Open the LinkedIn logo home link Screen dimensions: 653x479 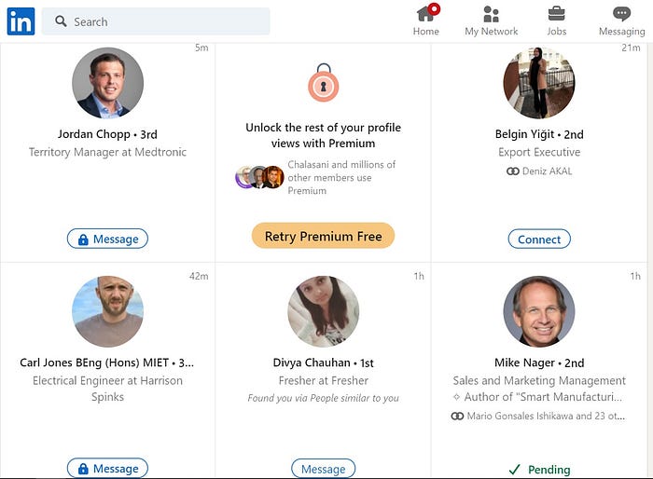[21, 21]
